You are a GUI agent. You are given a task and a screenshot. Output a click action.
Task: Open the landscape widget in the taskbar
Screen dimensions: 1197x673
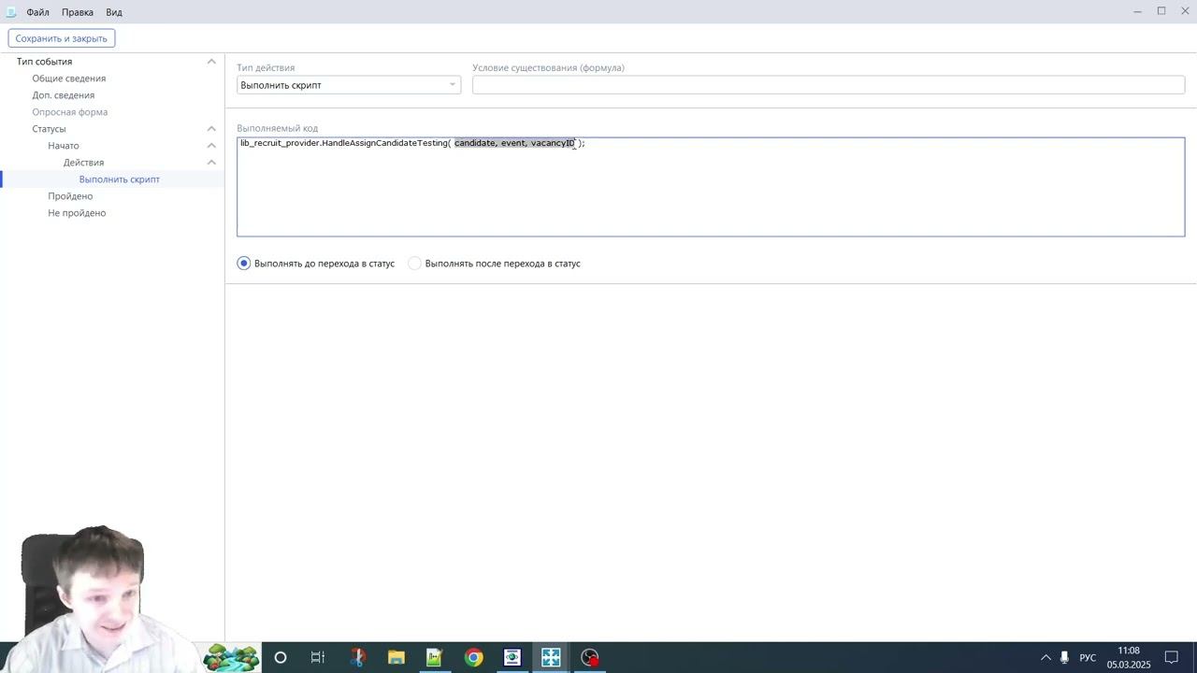[231, 657]
